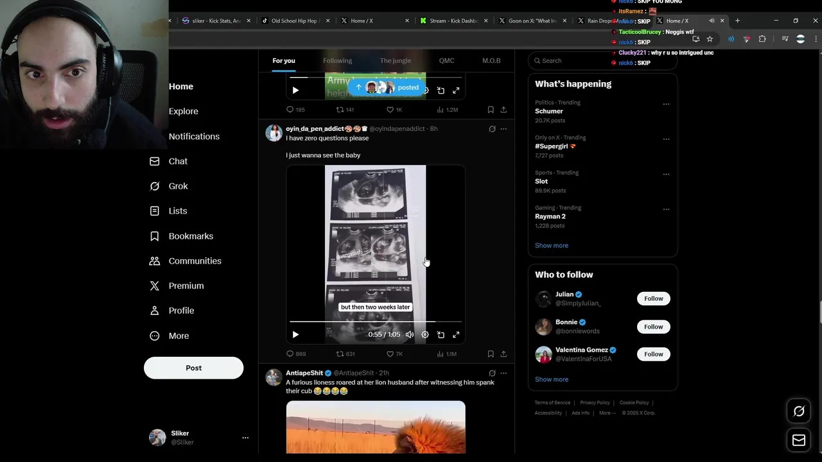The width and height of the screenshot is (822, 462).
Task: Open Premium in the sidebar
Action: (177, 286)
